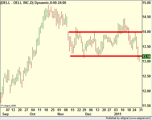Select the 12.00 price axis label

tap(146, 91)
